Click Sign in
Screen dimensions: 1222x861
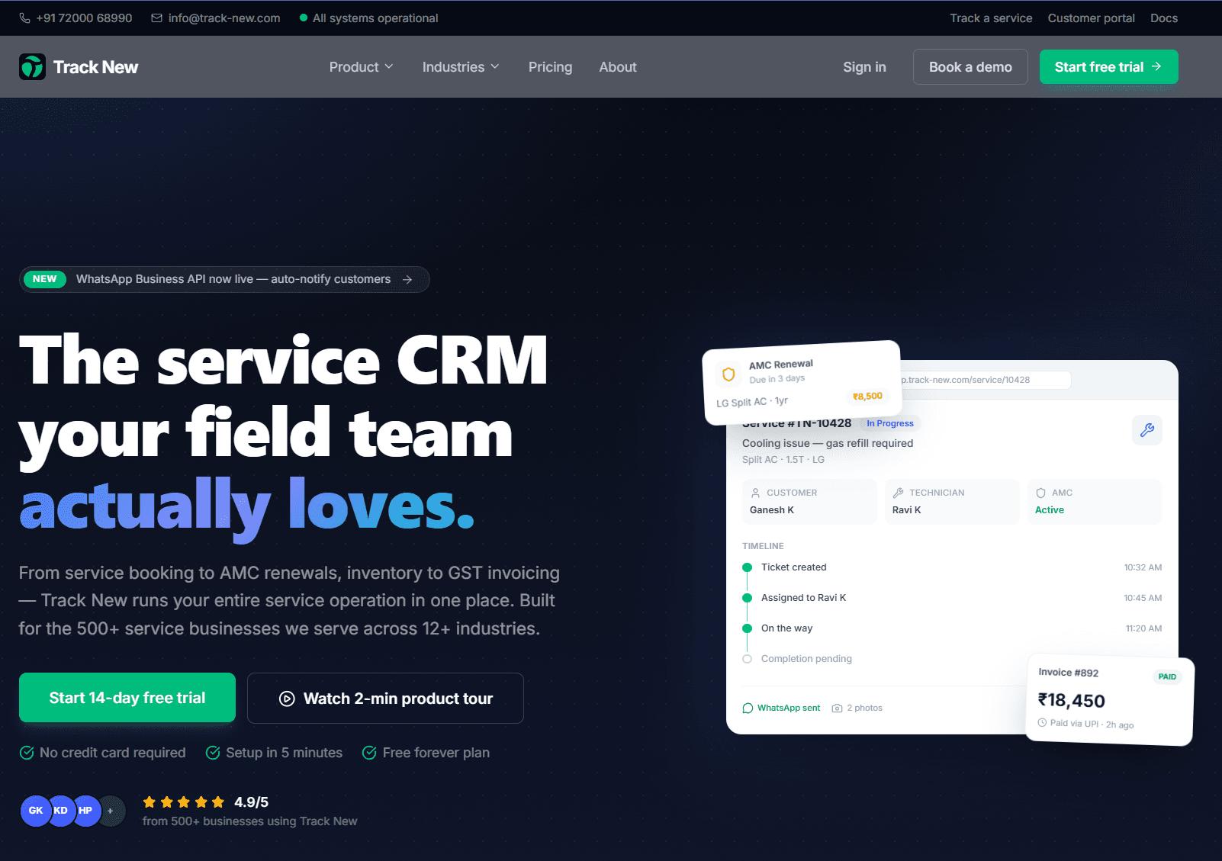(864, 67)
